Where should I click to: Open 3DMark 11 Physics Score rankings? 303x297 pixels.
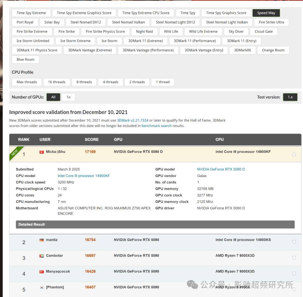click(x=37, y=50)
